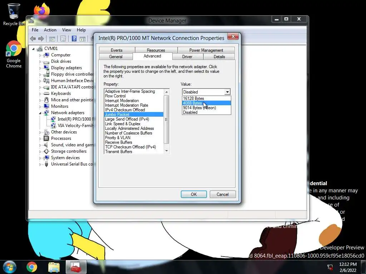
Task: Select the Receive Buffers property
Action: pyautogui.click(x=134, y=142)
